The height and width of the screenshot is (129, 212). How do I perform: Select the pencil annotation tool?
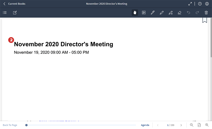click(x=162, y=13)
